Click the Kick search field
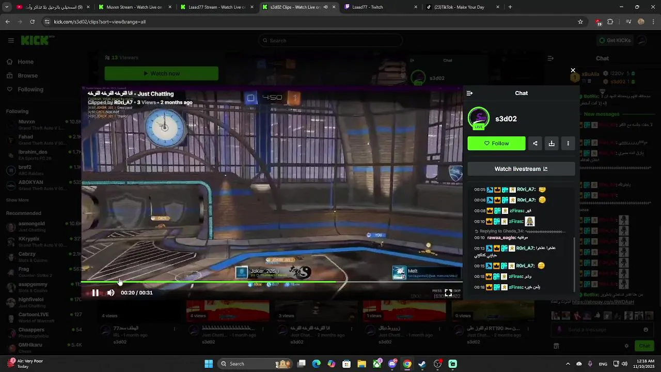 330,40
